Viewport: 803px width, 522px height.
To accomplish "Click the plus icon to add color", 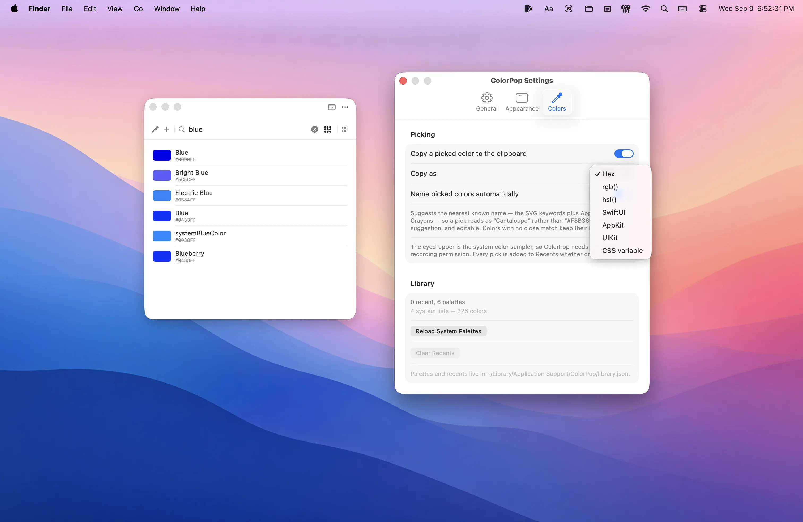I will click(167, 129).
